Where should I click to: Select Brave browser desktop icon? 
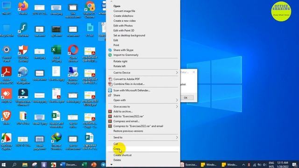pos(7,118)
